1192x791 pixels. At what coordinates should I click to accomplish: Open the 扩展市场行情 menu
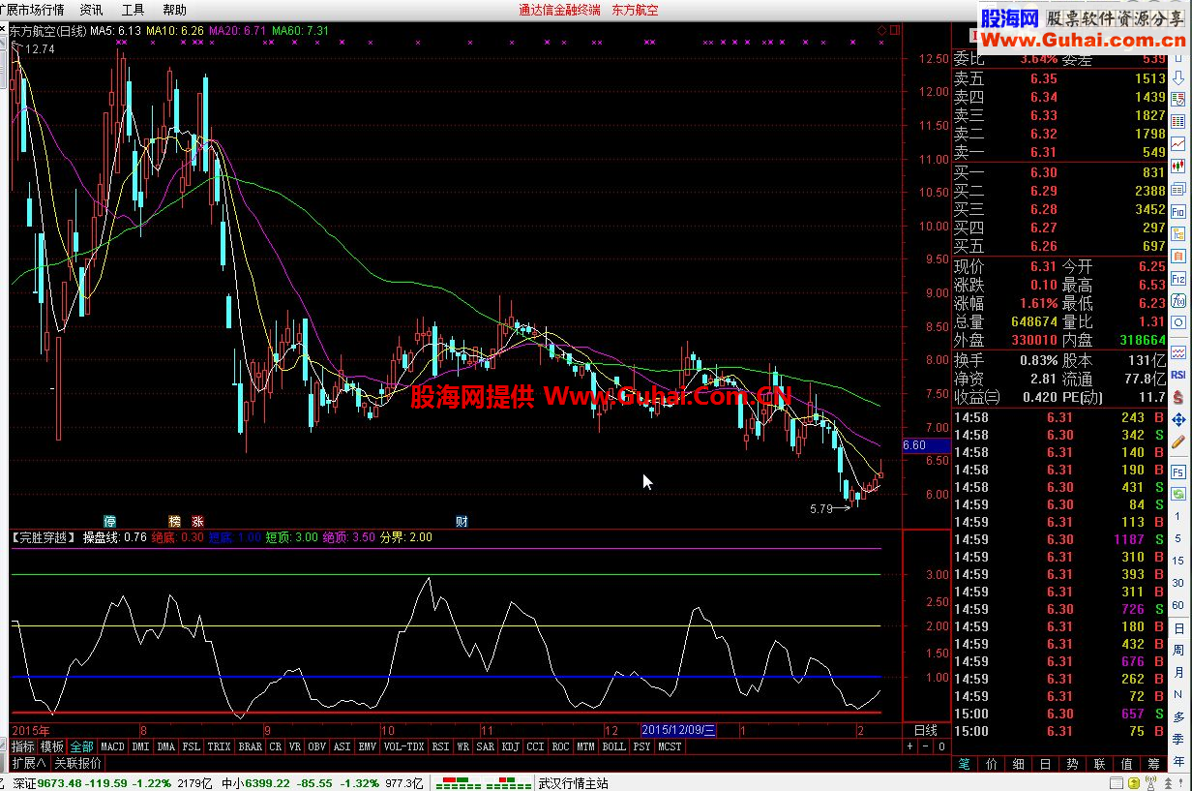32,10
